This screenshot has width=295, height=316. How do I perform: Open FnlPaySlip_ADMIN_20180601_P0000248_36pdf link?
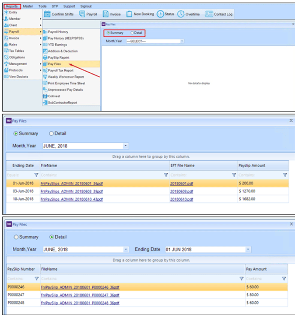[80, 303]
